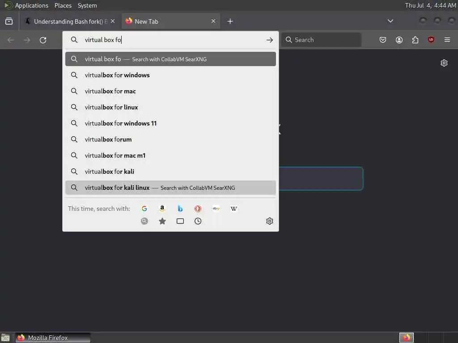Image resolution: width=458 pixels, height=343 pixels.
Task: Select the New Tab tab
Action: point(171,21)
